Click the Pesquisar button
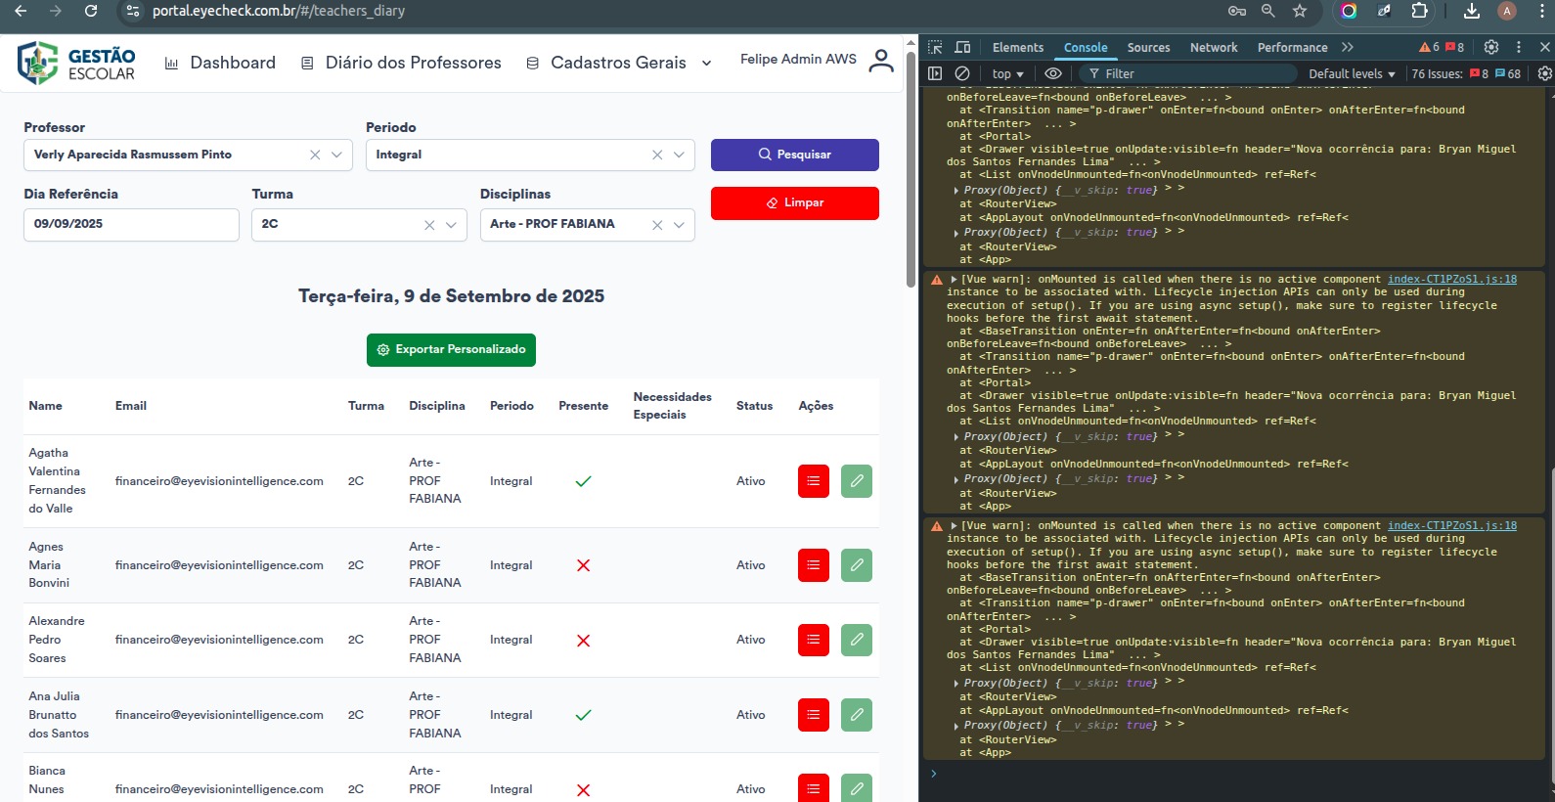The height and width of the screenshot is (802, 1555). 794,155
